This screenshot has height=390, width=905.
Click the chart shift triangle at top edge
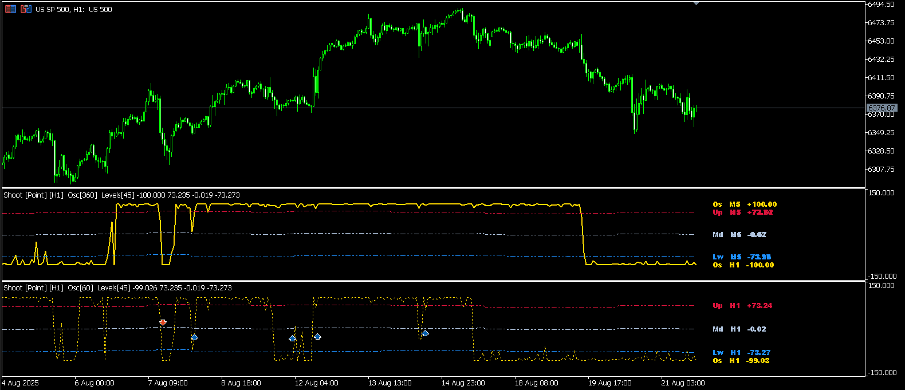[696, 3]
